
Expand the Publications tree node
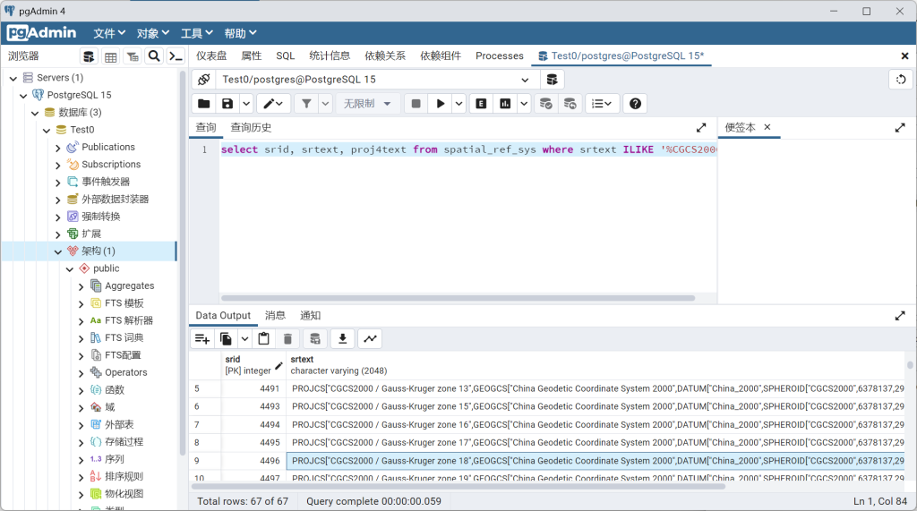(x=58, y=148)
